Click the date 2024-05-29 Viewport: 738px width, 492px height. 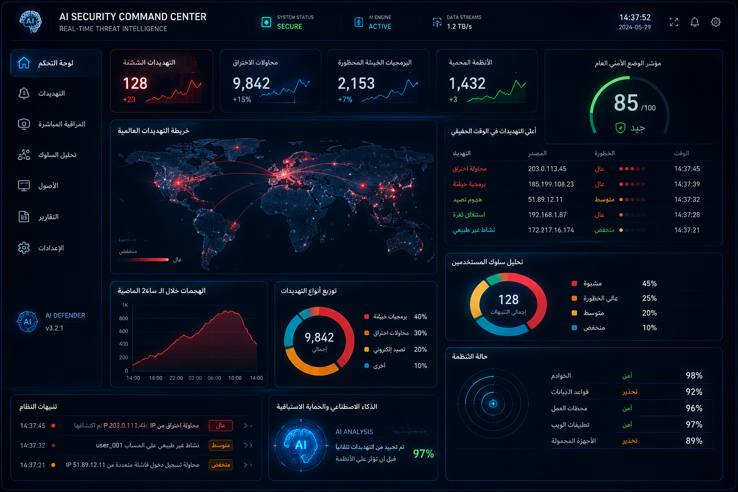pos(635,27)
